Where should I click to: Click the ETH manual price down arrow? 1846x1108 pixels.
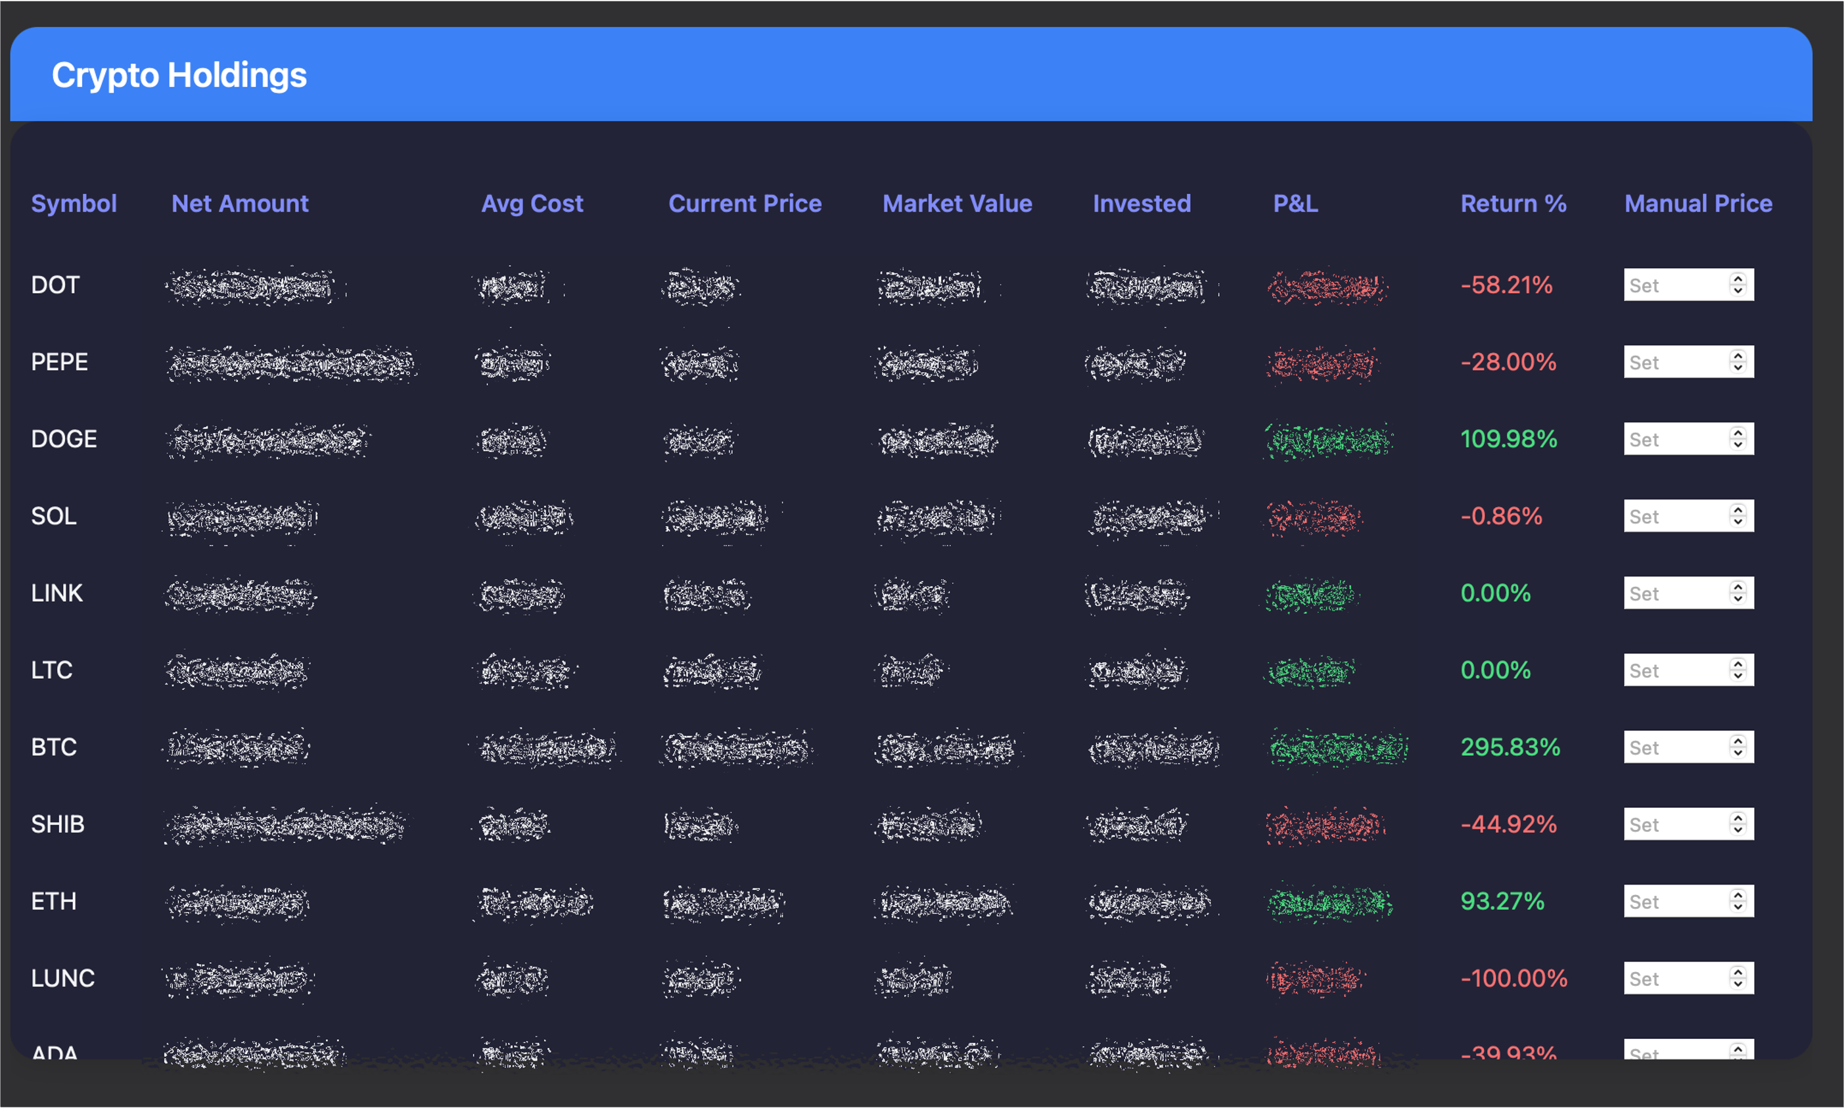[x=1738, y=906]
